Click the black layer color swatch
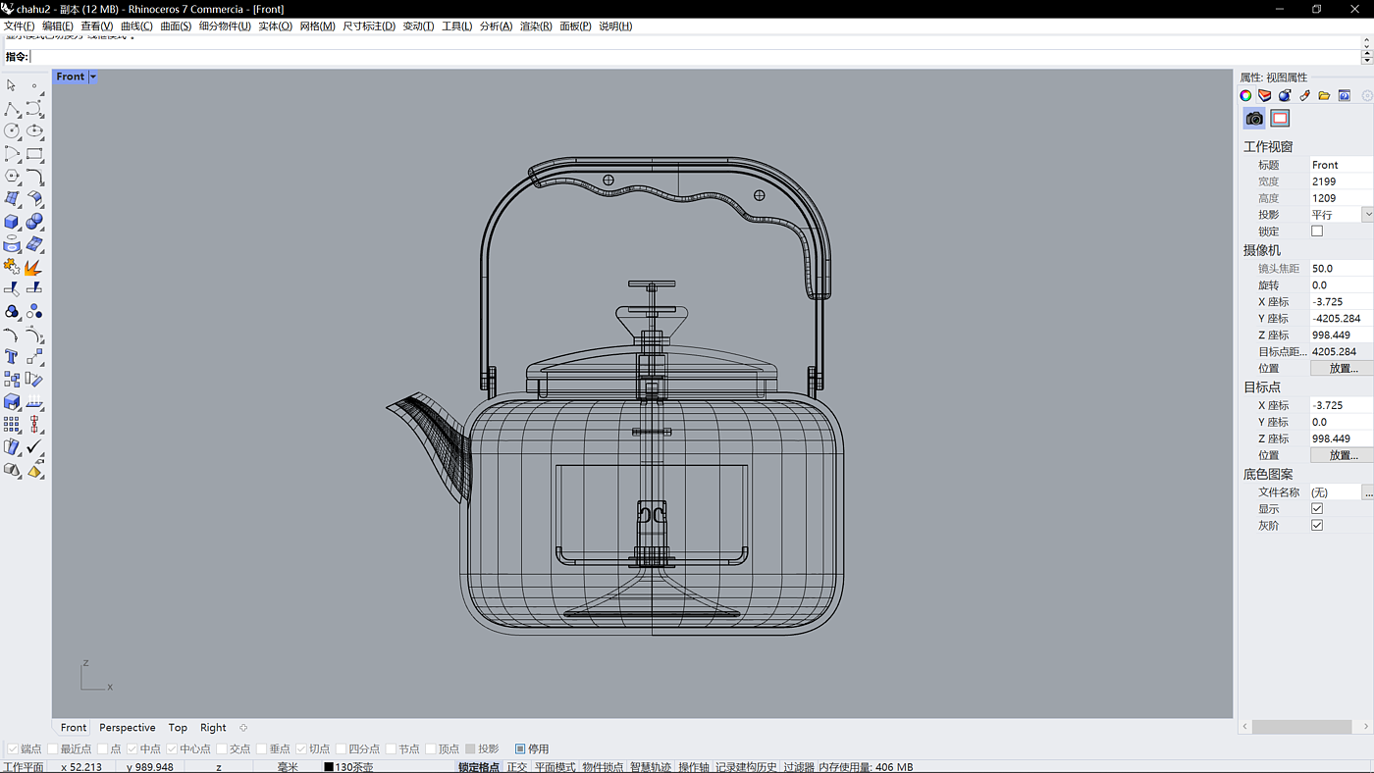Image resolution: width=1374 pixels, height=773 pixels. (x=329, y=767)
